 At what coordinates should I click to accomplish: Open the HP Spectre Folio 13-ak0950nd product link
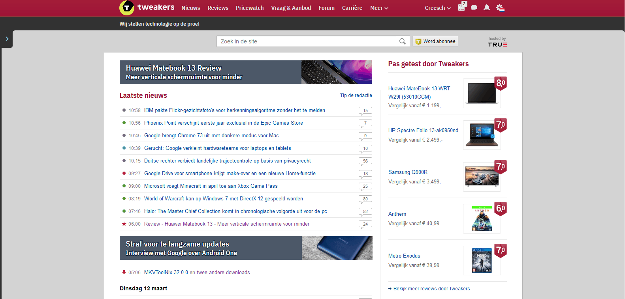point(423,130)
